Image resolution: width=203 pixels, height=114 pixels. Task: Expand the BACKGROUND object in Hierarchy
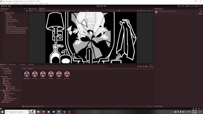[5, 28]
